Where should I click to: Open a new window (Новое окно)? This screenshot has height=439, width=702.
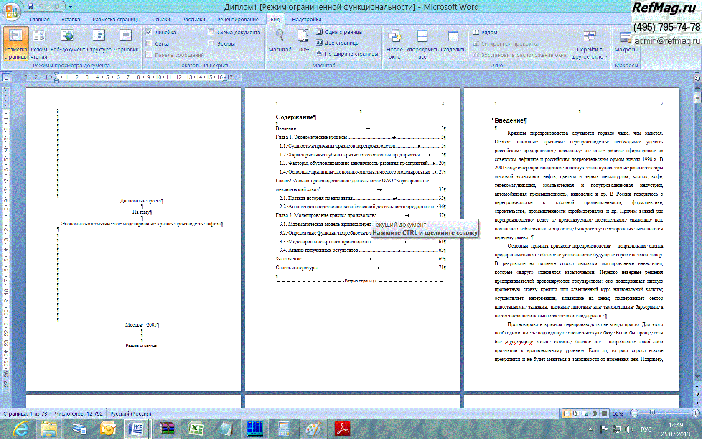coord(394,44)
